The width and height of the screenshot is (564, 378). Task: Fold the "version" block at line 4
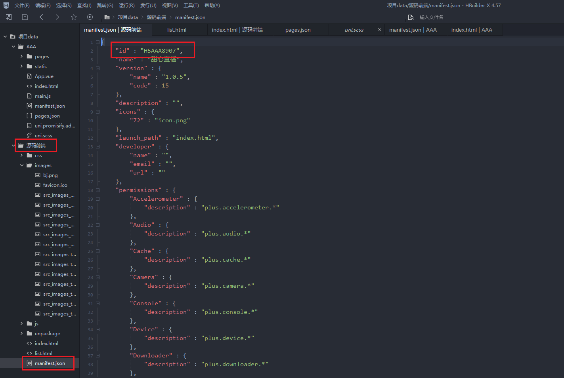coord(98,68)
